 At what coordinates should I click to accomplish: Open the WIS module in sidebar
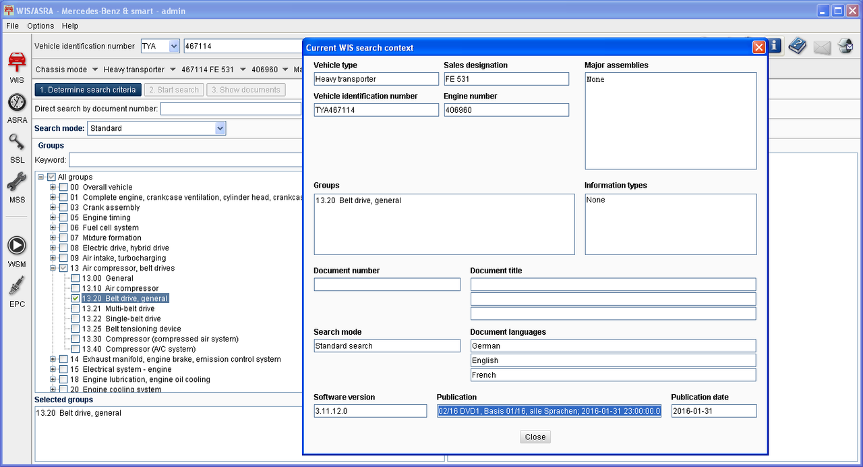point(17,67)
